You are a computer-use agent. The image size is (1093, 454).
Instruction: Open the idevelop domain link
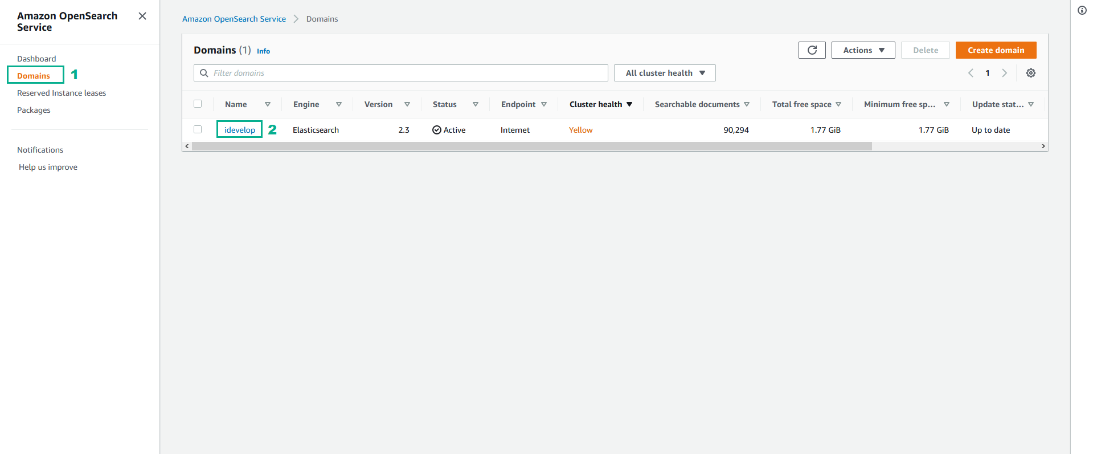coord(240,130)
